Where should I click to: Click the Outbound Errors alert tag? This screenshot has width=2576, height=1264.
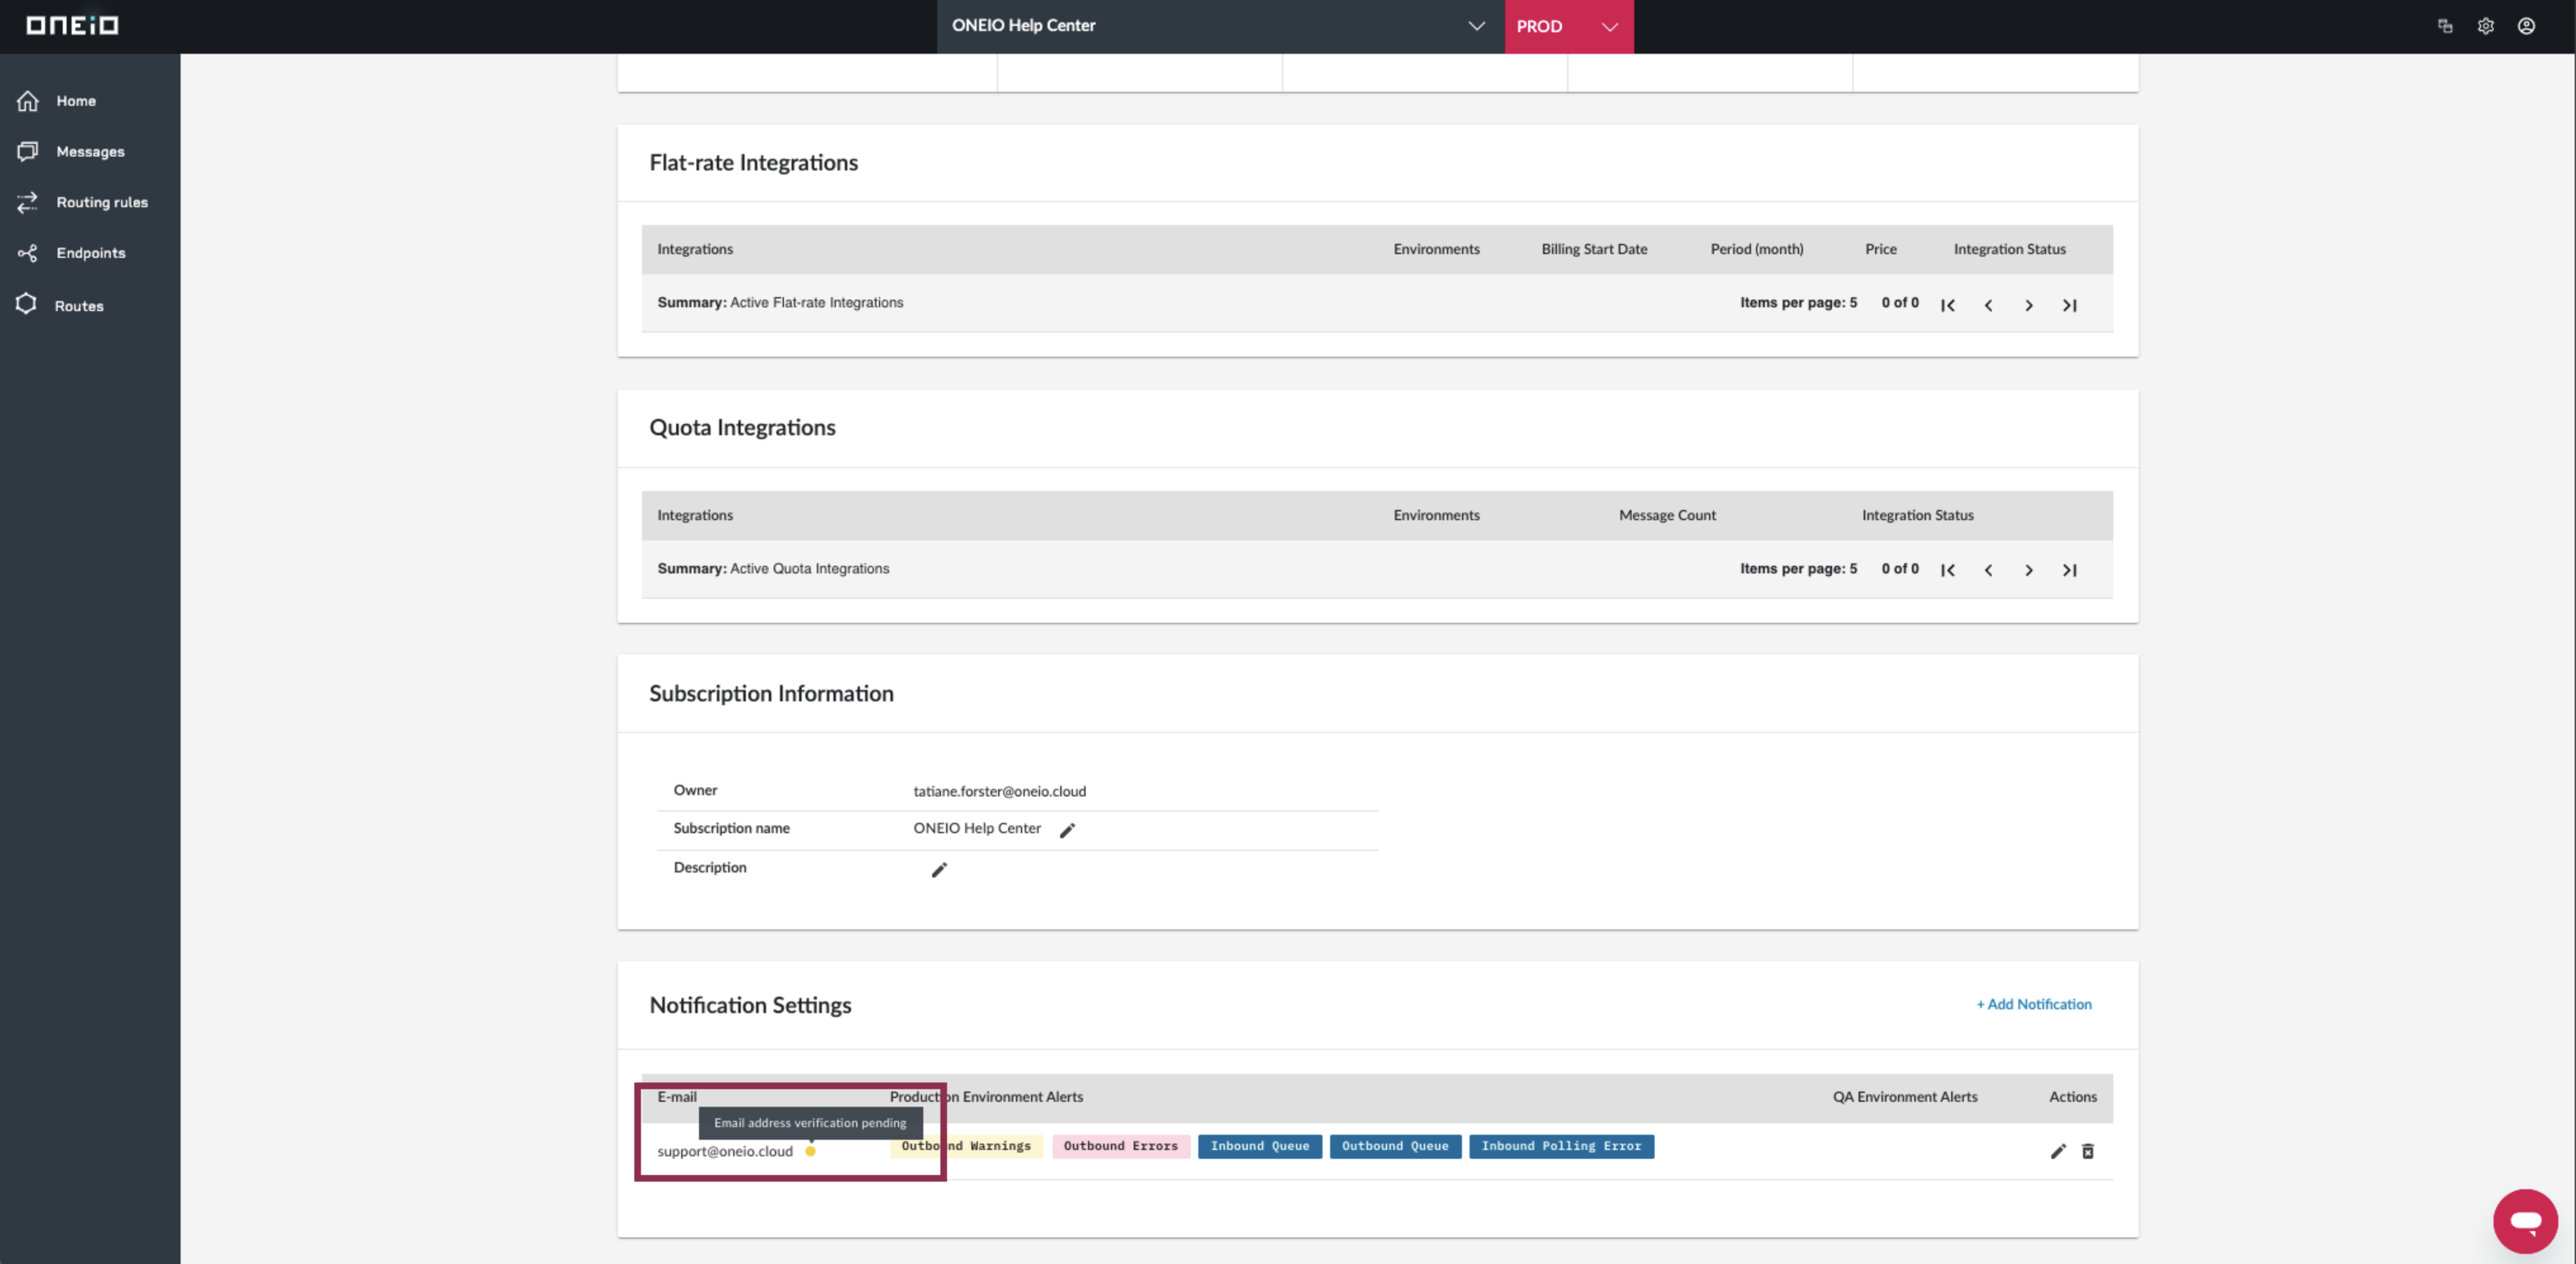coord(1120,1146)
